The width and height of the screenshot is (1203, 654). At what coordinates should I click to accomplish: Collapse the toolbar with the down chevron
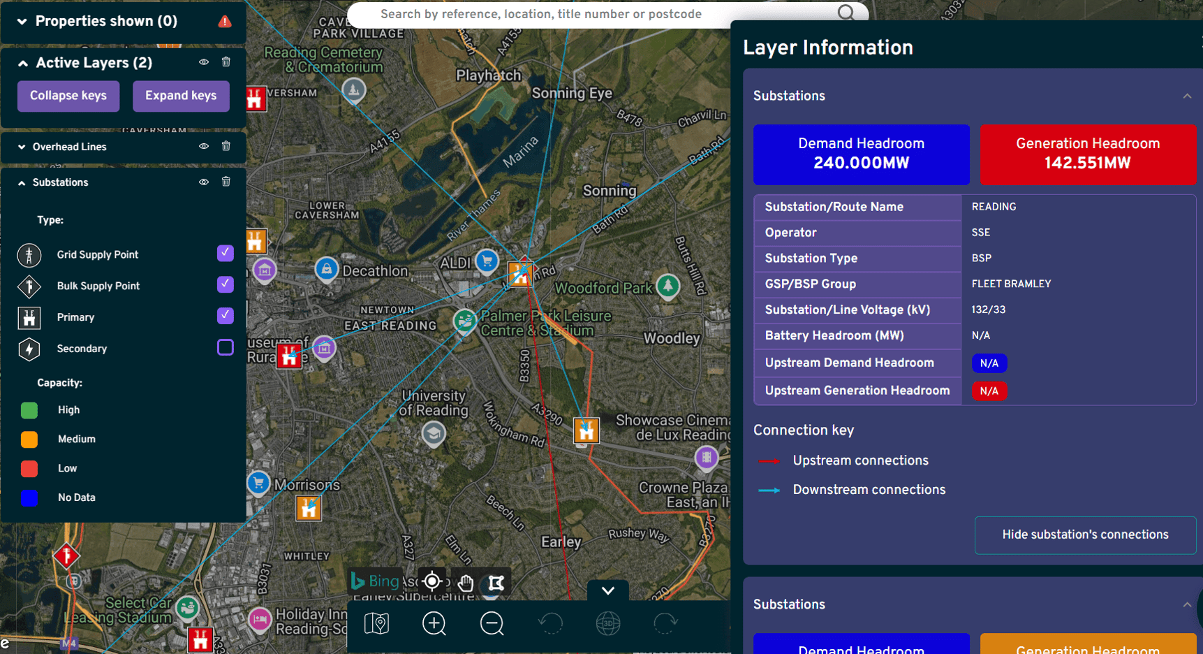[607, 590]
